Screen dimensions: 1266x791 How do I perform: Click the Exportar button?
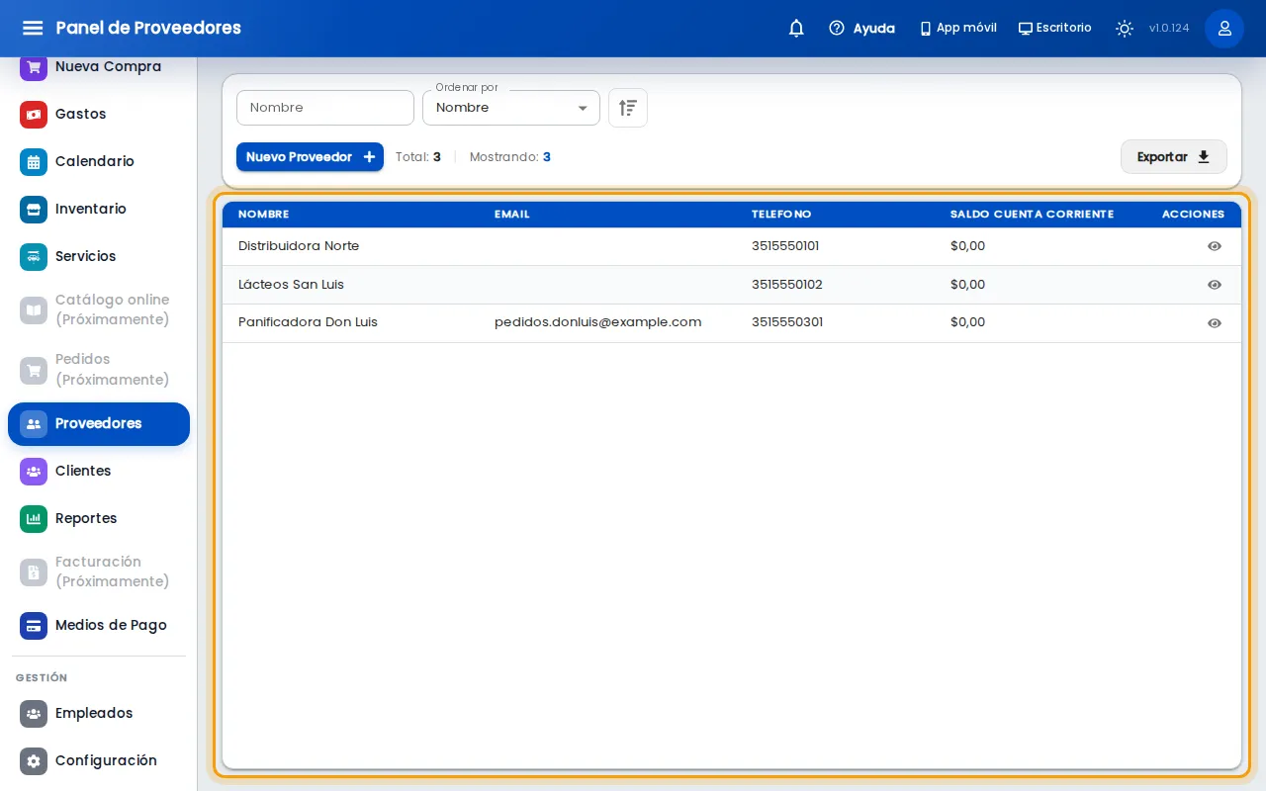1174,157
